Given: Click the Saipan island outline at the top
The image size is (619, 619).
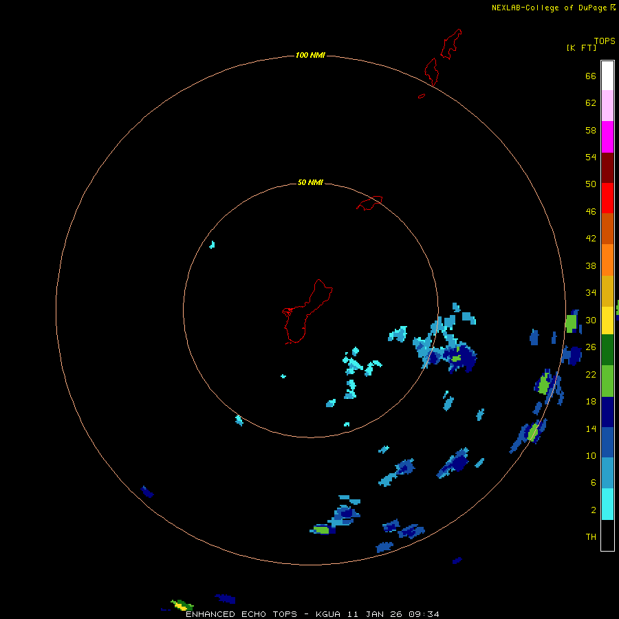Looking at the screenshot, I should click(x=450, y=44).
